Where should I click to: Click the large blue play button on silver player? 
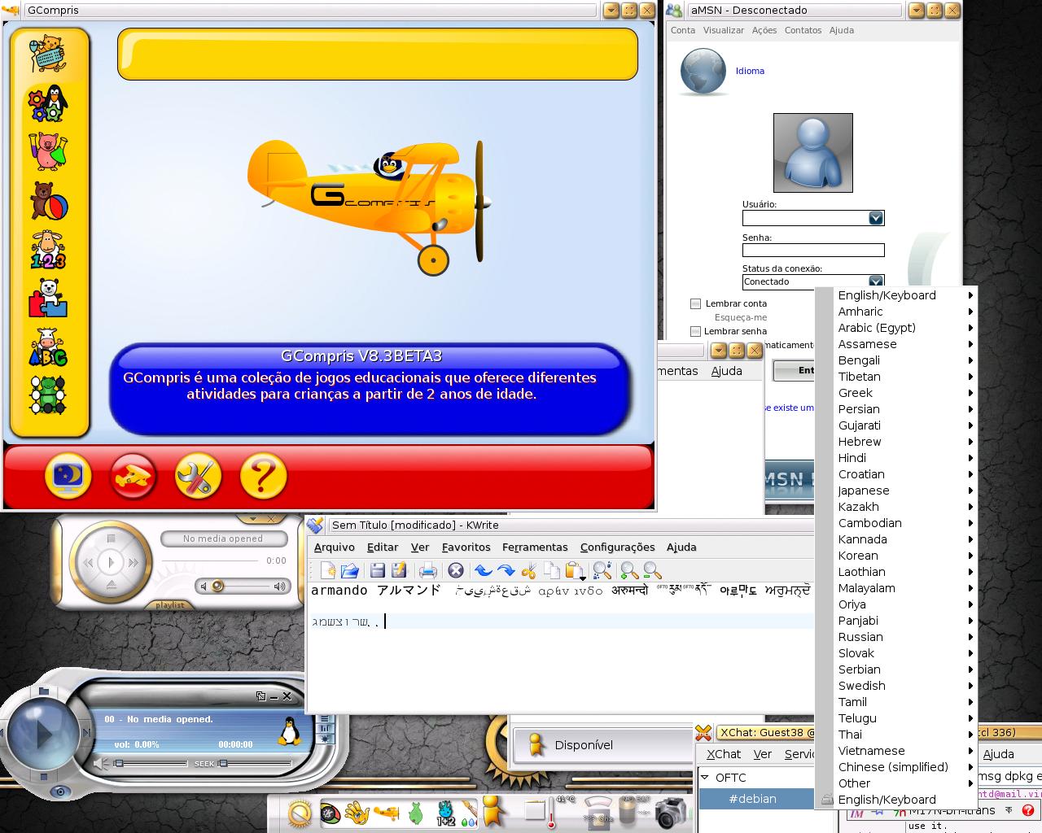42,734
